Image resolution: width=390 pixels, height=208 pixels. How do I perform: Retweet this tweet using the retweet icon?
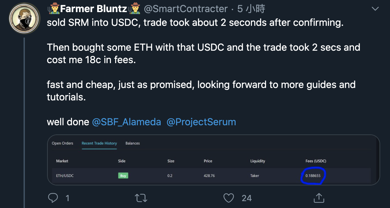(x=141, y=198)
